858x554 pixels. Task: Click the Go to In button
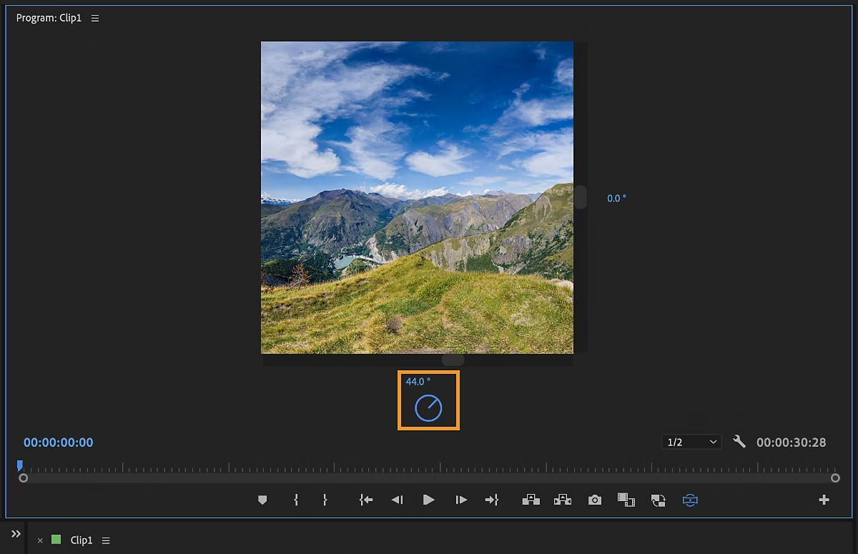pos(365,500)
